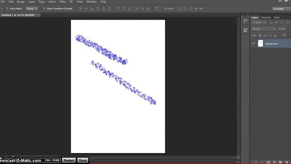Click the Distribute Bottom Edges icon
Viewport: 291px width, 164px height.
point(130,9)
